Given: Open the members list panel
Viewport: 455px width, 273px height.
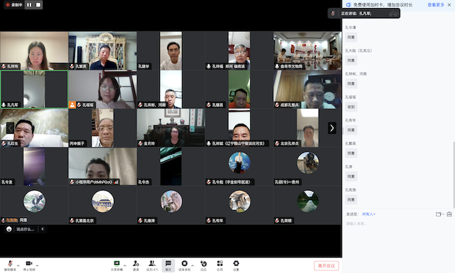Looking at the screenshot, I should pyautogui.click(x=152, y=263).
